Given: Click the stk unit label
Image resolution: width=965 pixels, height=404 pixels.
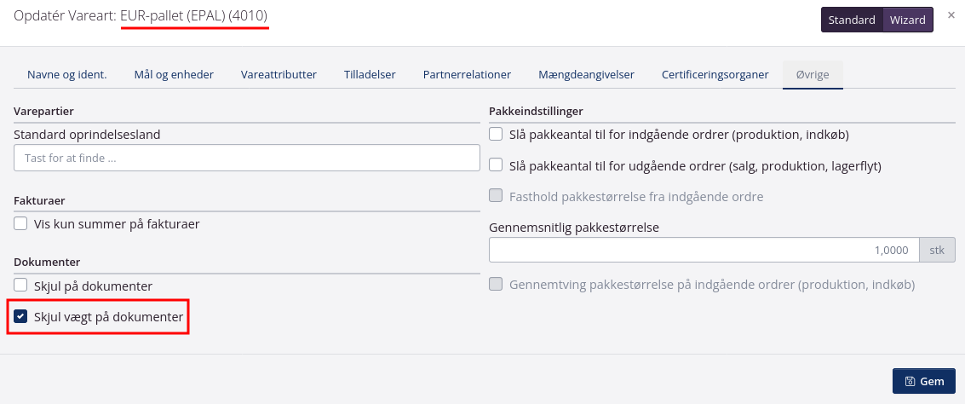Looking at the screenshot, I should (x=937, y=250).
